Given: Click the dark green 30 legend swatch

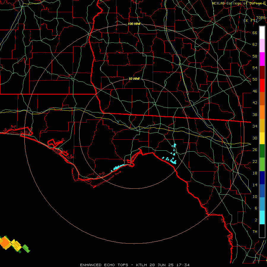Looking at the screenshot, I should [262, 151].
